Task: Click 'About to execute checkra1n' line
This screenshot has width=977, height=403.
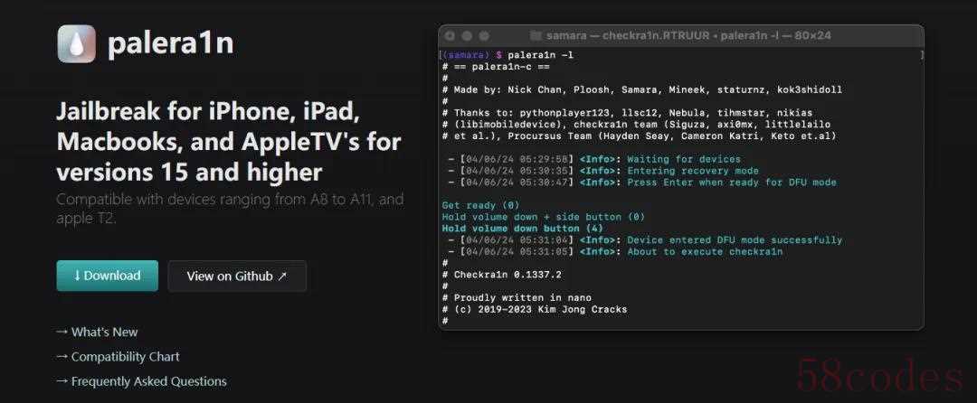Action: point(615,251)
